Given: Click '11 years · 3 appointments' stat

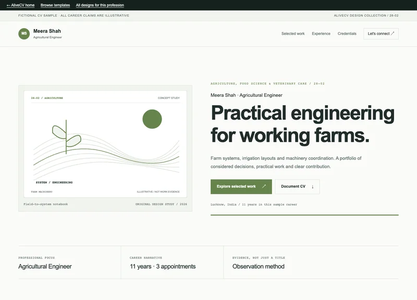Looking at the screenshot, I should 163,266.
